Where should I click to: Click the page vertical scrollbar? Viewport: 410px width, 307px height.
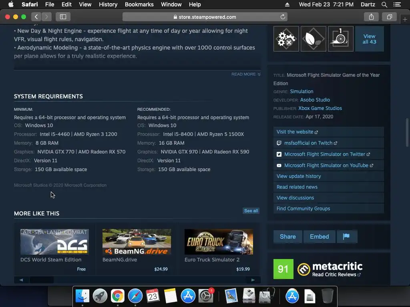pos(407,133)
